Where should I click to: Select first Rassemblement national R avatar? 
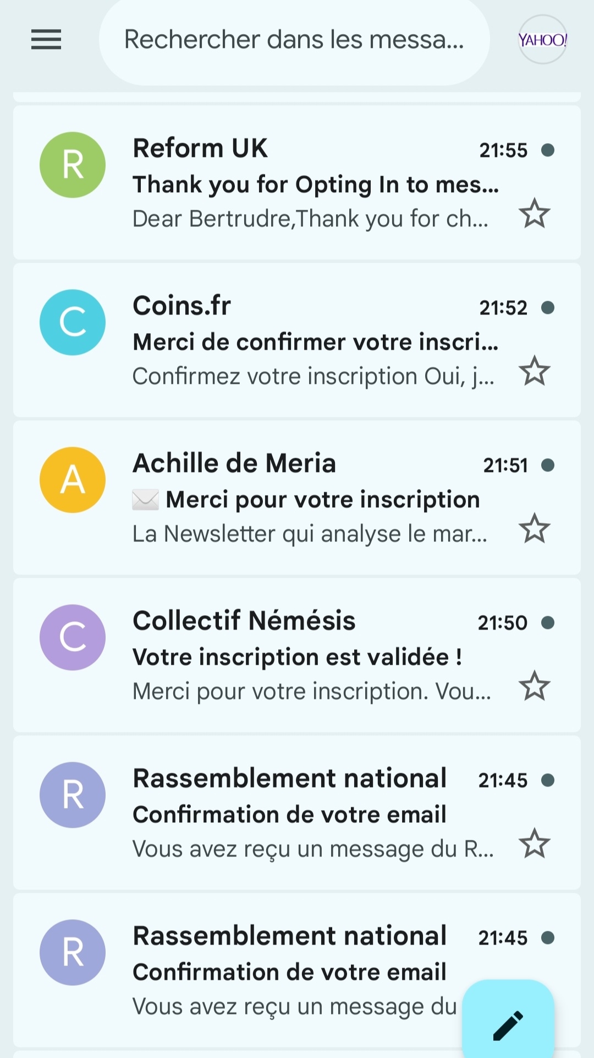click(x=73, y=795)
